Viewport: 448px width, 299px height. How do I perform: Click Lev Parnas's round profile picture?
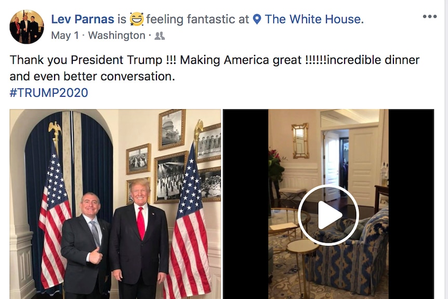click(x=27, y=27)
